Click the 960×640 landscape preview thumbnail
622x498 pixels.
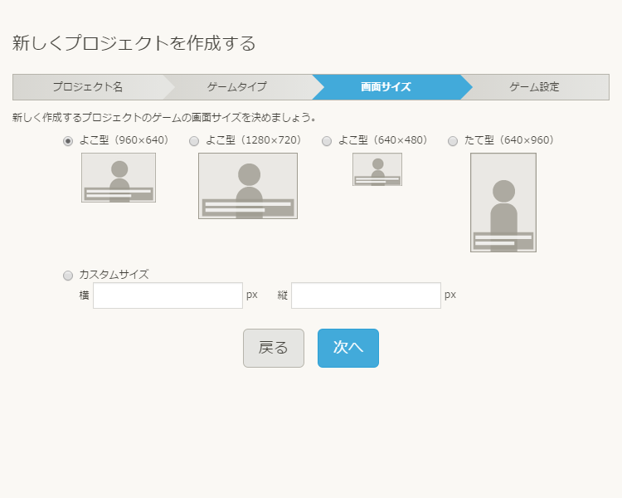119,178
